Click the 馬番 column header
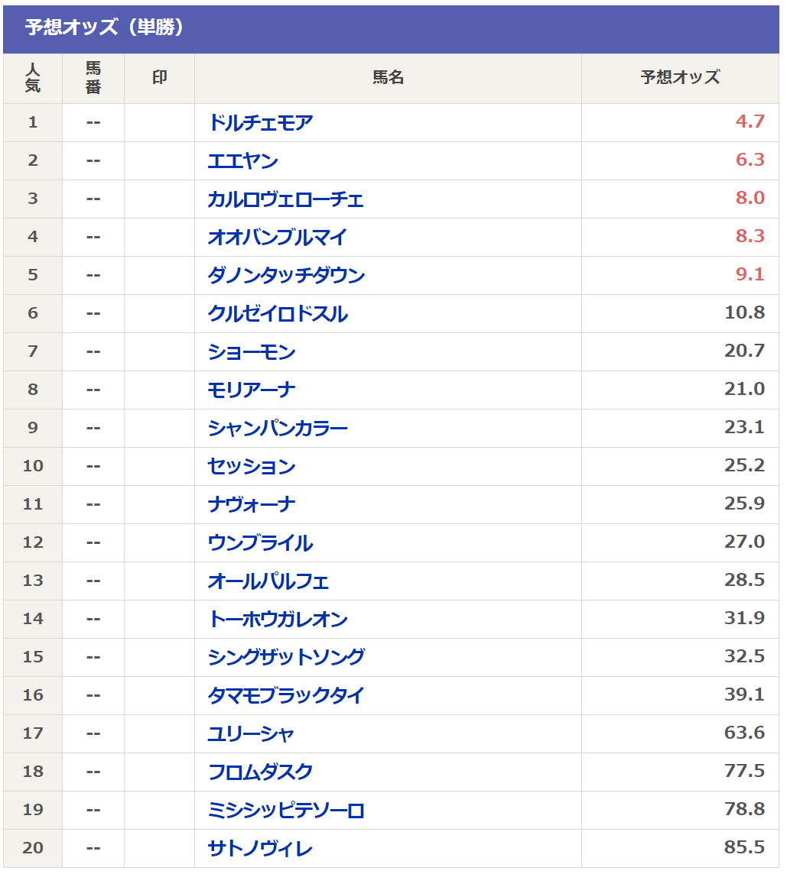This screenshot has width=787, height=874. [93, 78]
